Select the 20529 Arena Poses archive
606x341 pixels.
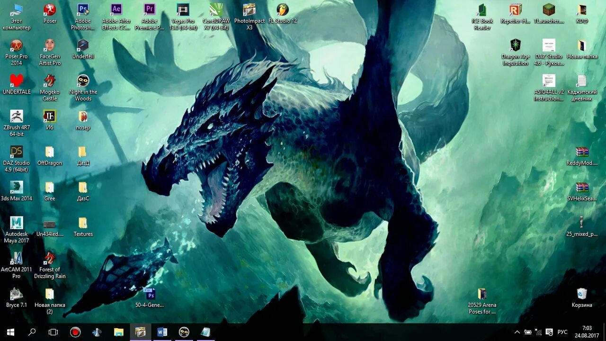[x=482, y=301]
